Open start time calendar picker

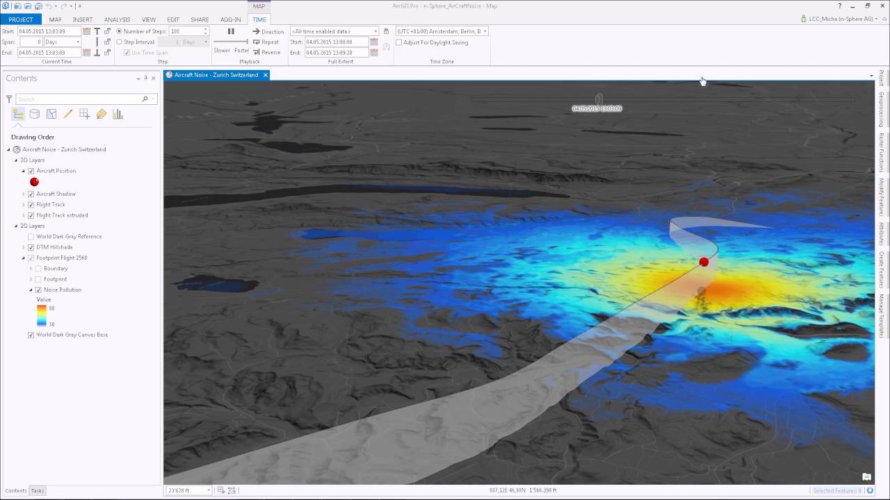[87, 31]
